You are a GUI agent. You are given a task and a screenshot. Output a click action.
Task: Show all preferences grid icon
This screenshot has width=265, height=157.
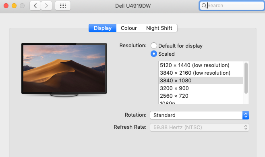[x=63, y=6]
